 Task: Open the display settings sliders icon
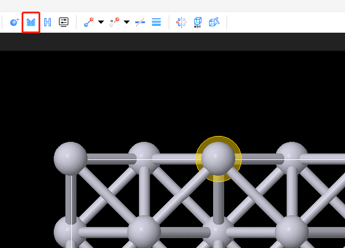[64, 22]
